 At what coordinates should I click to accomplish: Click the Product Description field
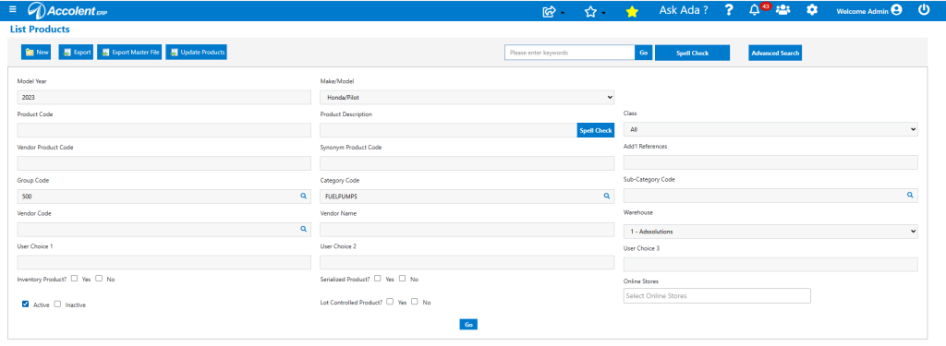pyautogui.click(x=448, y=130)
